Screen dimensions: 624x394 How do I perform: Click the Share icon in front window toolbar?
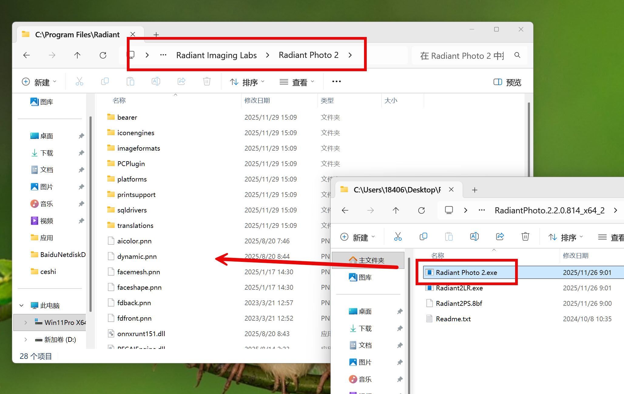coord(500,237)
